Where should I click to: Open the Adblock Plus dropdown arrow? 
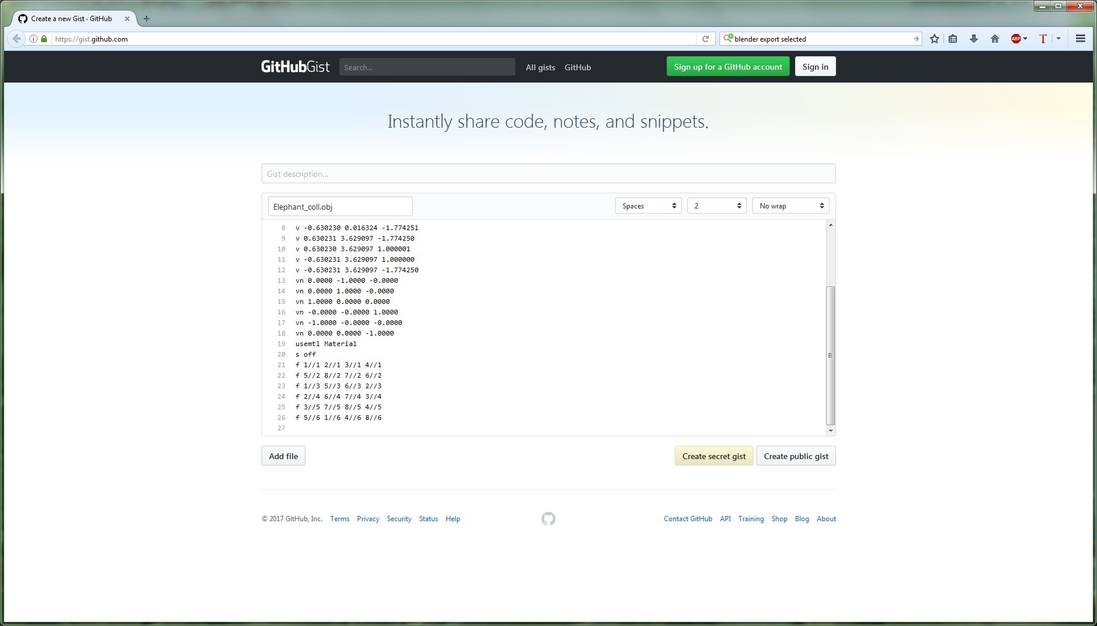coord(1025,39)
